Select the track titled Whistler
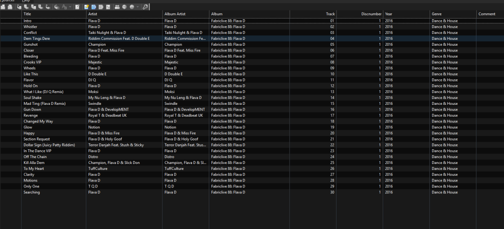 252,26
